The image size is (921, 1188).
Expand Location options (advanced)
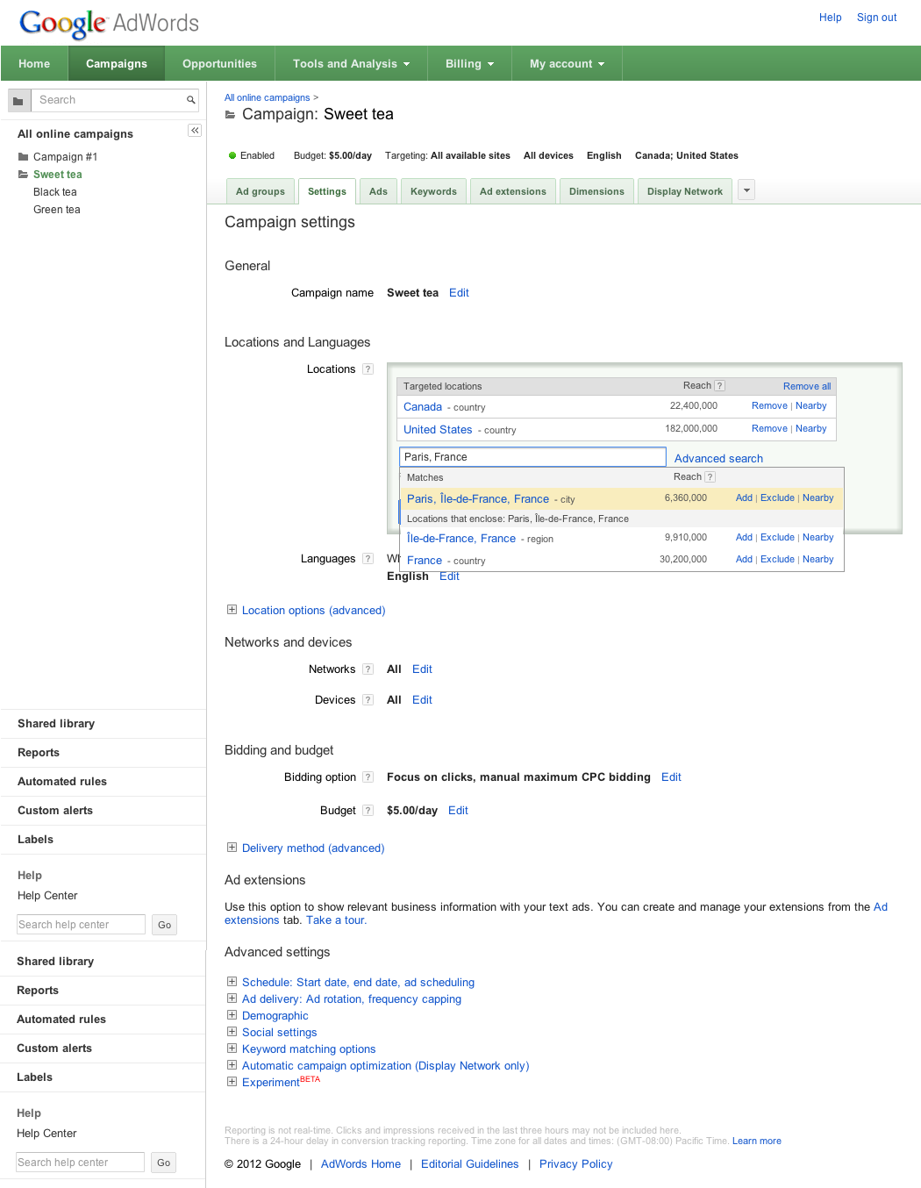(232, 610)
